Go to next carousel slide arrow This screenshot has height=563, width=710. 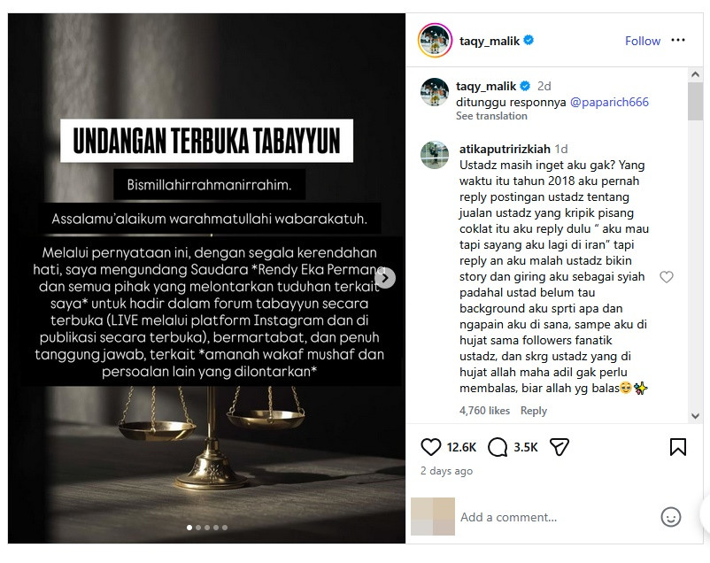point(385,278)
